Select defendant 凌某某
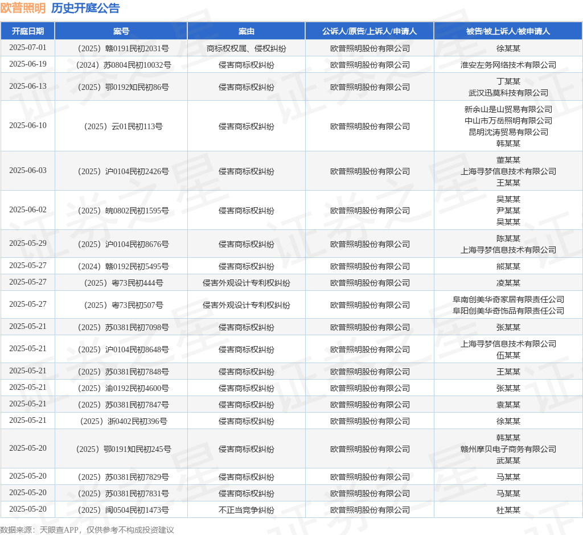The height and width of the screenshot is (535, 583). [x=508, y=283]
